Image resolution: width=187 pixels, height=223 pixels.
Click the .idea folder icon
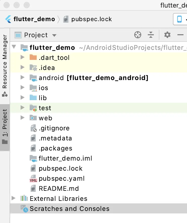point(33,68)
